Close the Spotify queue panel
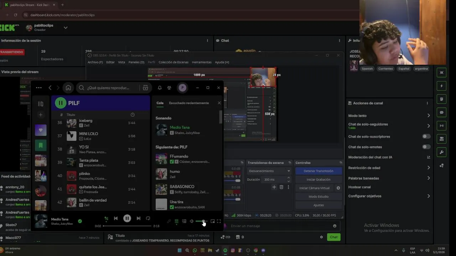The width and height of the screenshot is (456, 256). [219, 103]
